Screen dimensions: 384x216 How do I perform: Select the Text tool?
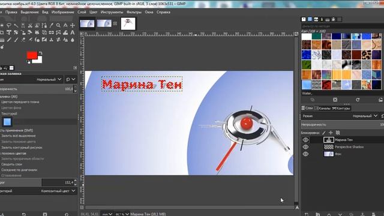tap(73, 32)
